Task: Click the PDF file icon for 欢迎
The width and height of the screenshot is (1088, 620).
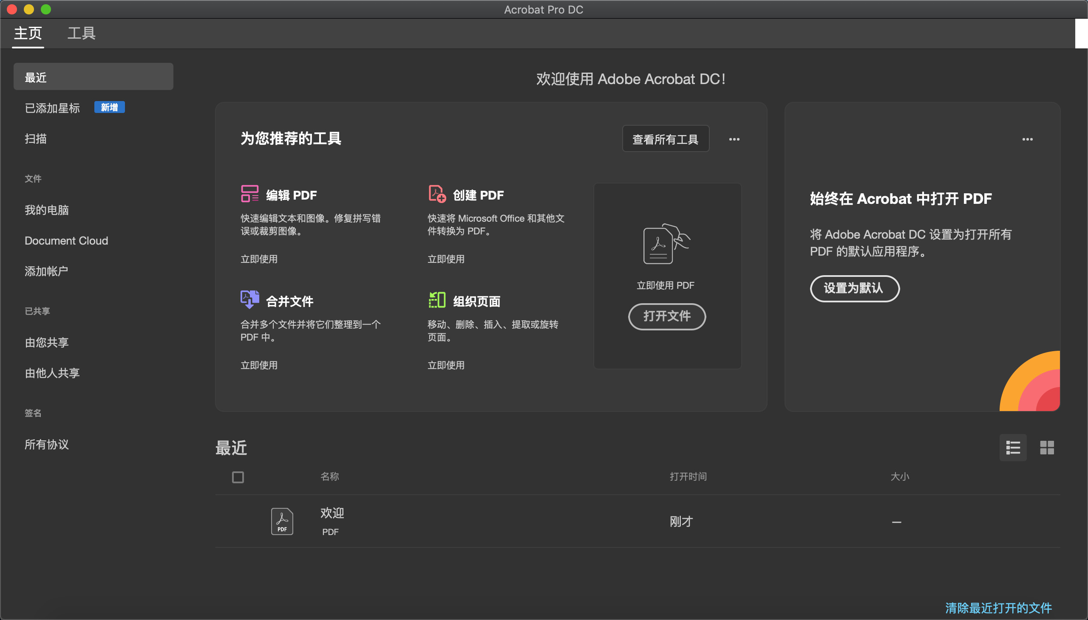Action: (282, 521)
